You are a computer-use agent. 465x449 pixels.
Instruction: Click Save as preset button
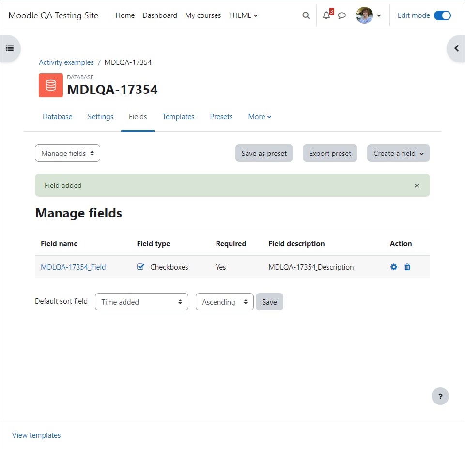coord(264,153)
